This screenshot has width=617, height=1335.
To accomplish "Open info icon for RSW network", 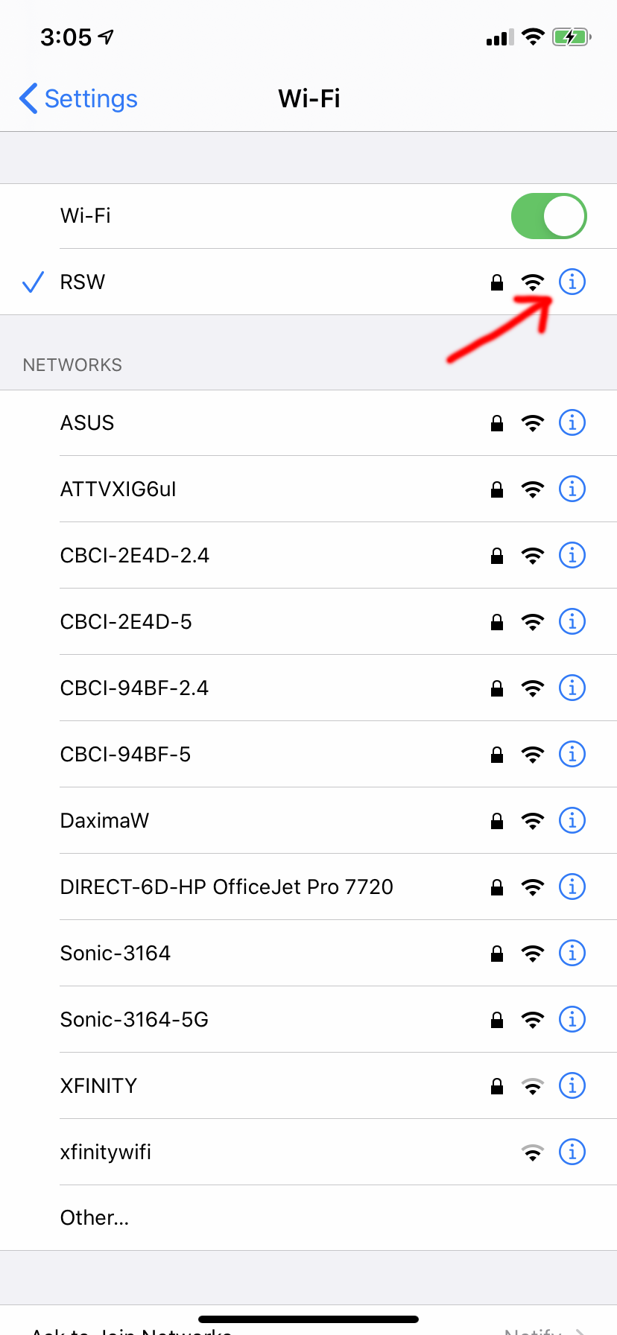I will click(572, 282).
